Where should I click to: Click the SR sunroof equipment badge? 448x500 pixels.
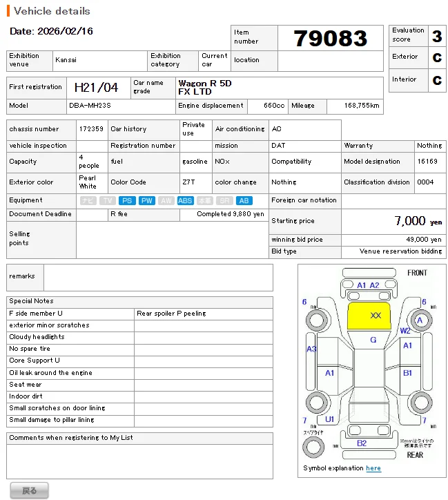pos(224,200)
